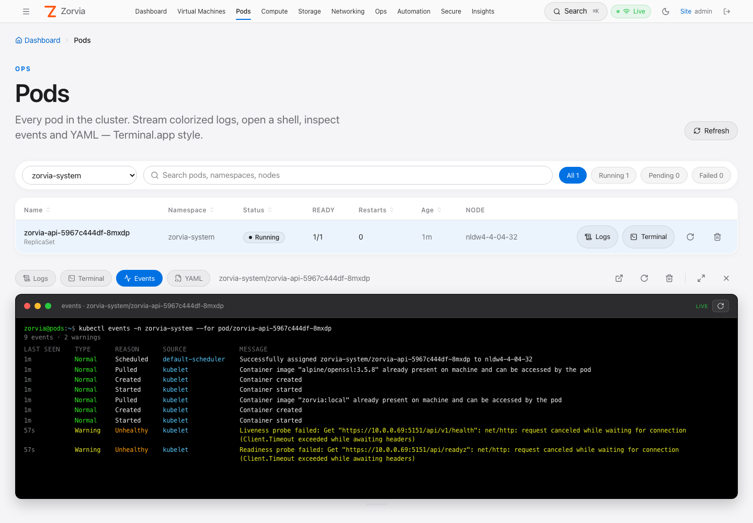Viewport: 753px width, 523px height.
Task: Refresh the live terminal output
Action: click(721, 306)
